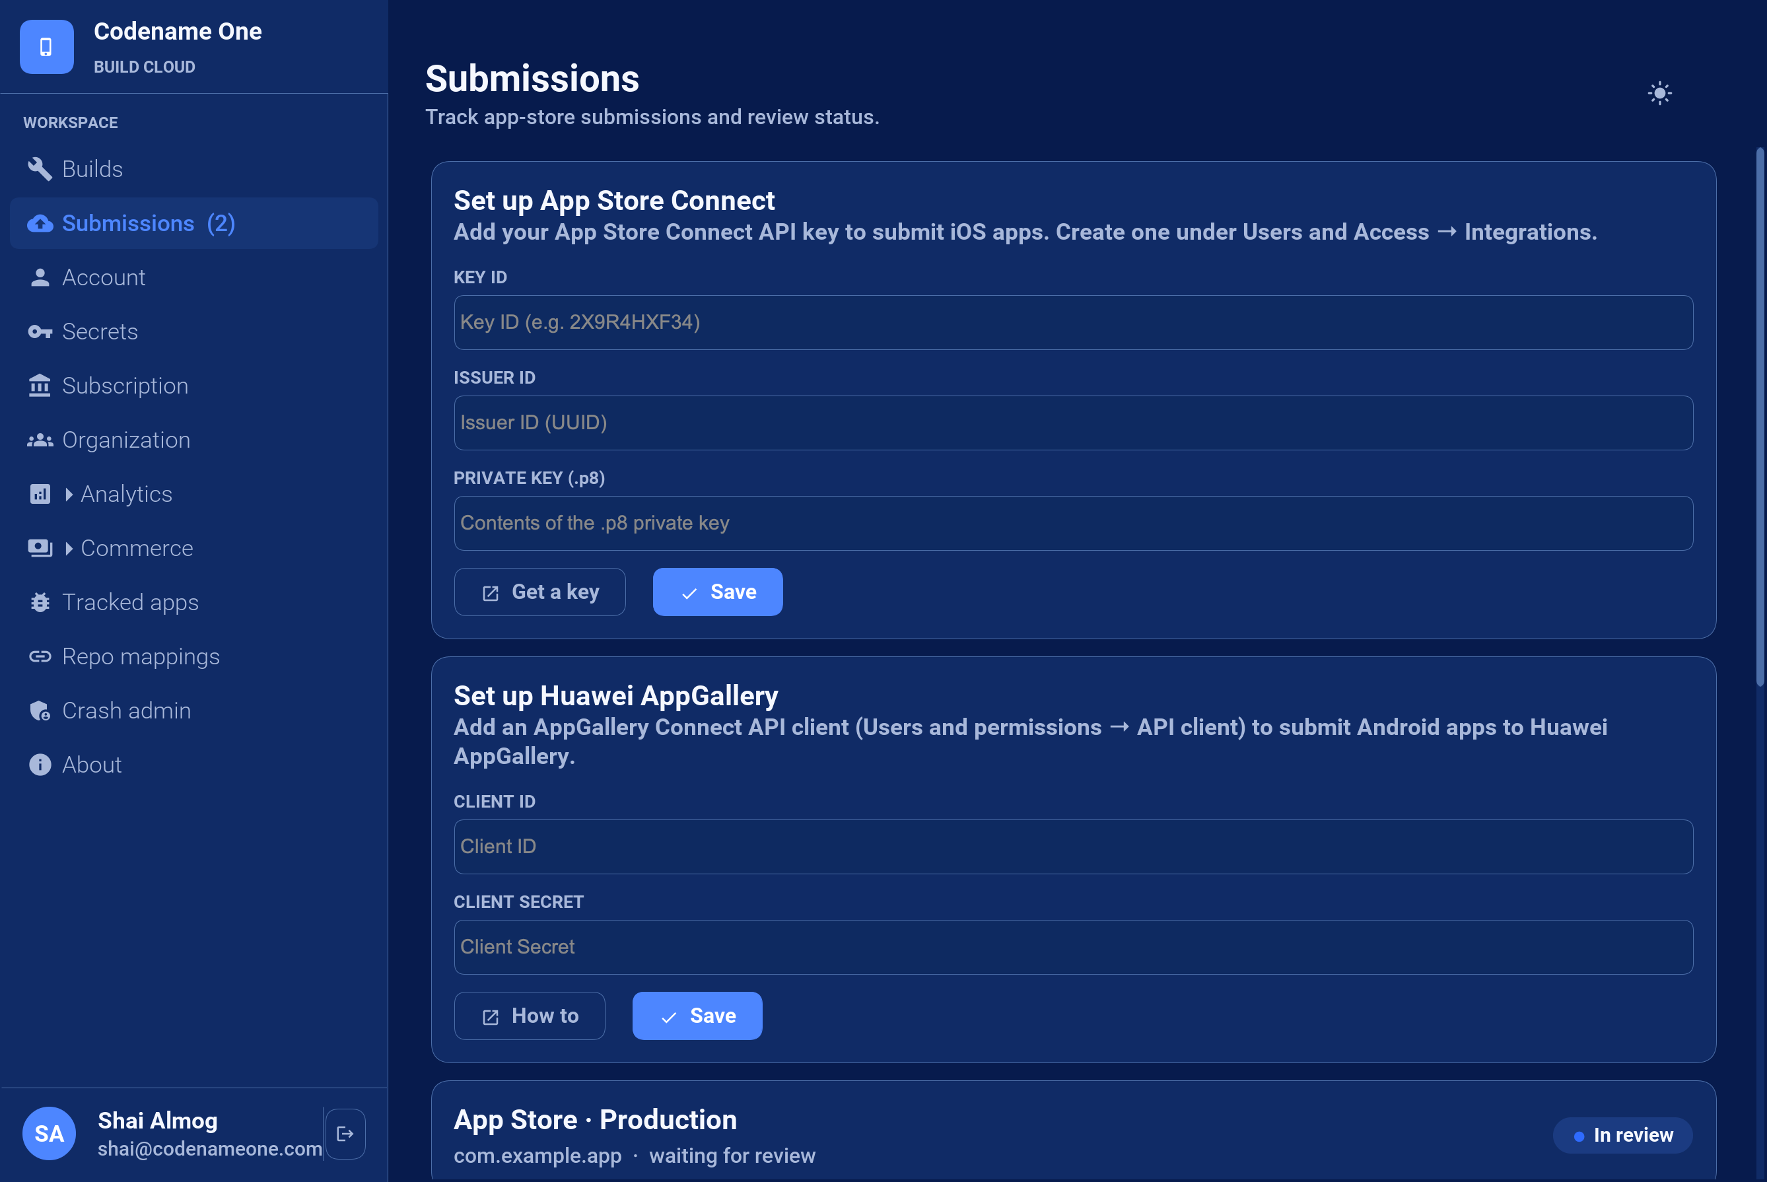Expand the Commerce menu arrow
Image resolution: width=1767 pixels, height=1182 pixels.
pyautogui.click(x=69, y=549)
